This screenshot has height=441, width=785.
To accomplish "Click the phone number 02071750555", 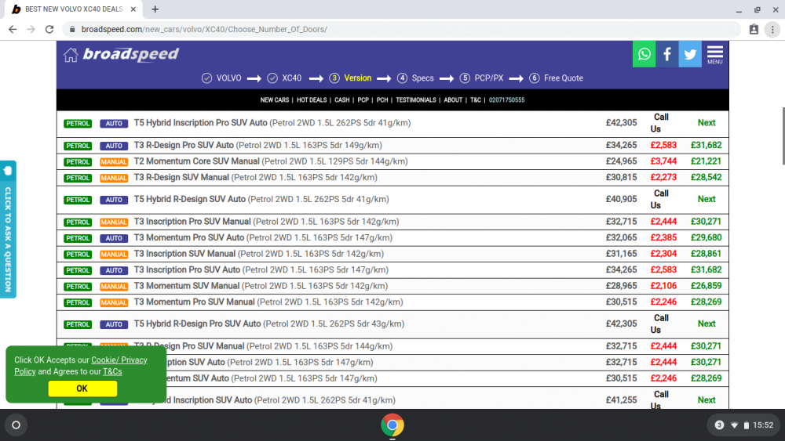I will pyautogui.click(x=506, y=100).
